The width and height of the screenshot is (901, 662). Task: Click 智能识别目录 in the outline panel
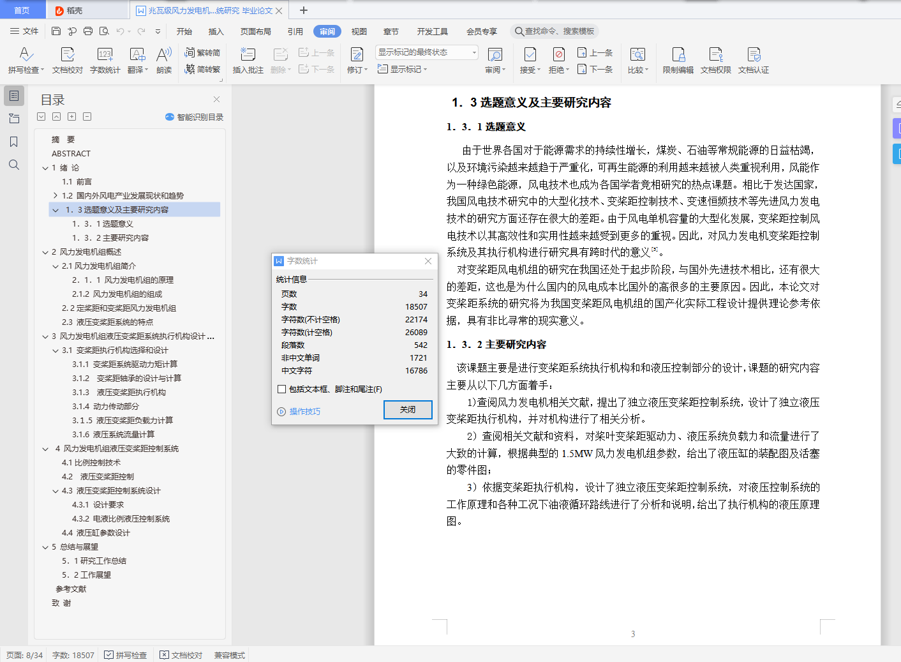[194, 117]
